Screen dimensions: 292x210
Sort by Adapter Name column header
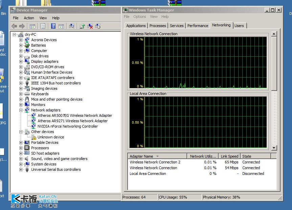coord(157,156)
